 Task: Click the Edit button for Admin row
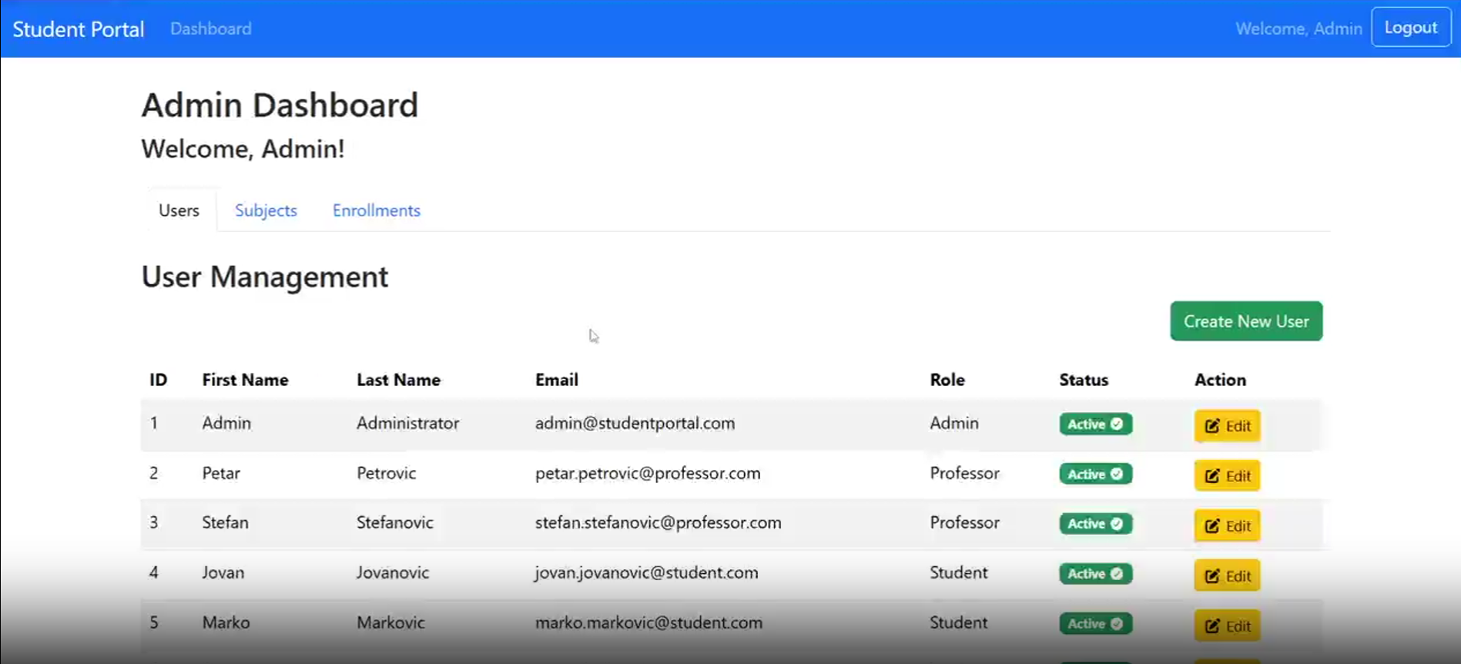[1227, 425]
